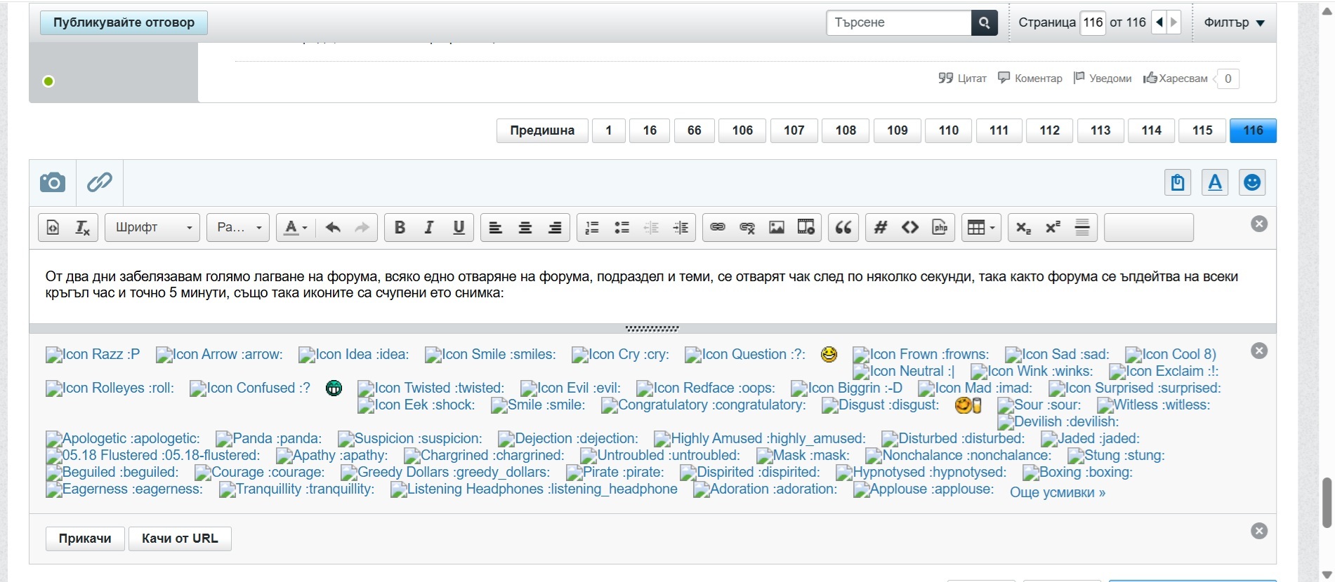Image resolution: width=1335 pixels, height=582 pixels.
Task: Undo the last edit
Action: pos(333,227)
